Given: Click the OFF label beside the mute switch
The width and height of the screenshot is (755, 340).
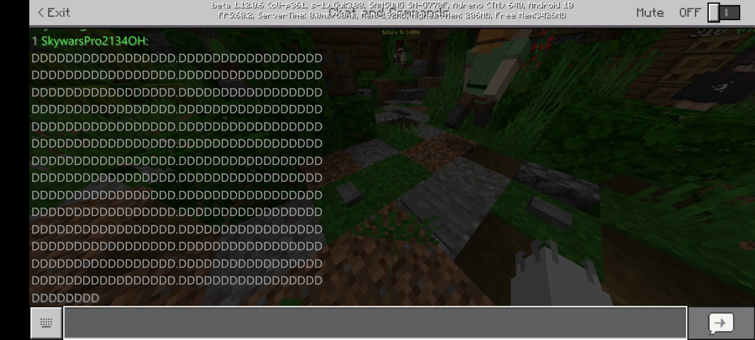Looking at the screenshot, I should click(x=690, y=13).
